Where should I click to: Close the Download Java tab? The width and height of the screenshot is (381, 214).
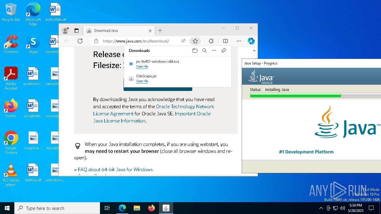150,31
